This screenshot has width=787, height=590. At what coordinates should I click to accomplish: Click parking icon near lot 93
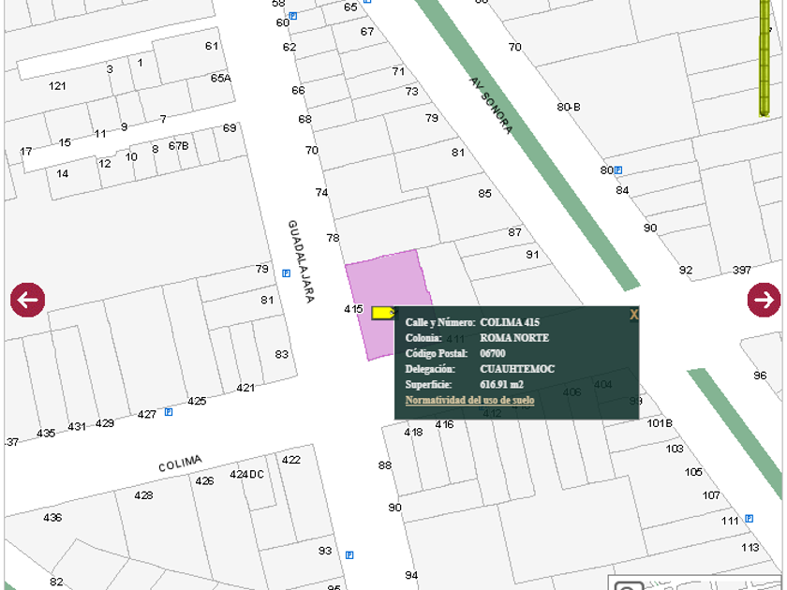(349, 554)
